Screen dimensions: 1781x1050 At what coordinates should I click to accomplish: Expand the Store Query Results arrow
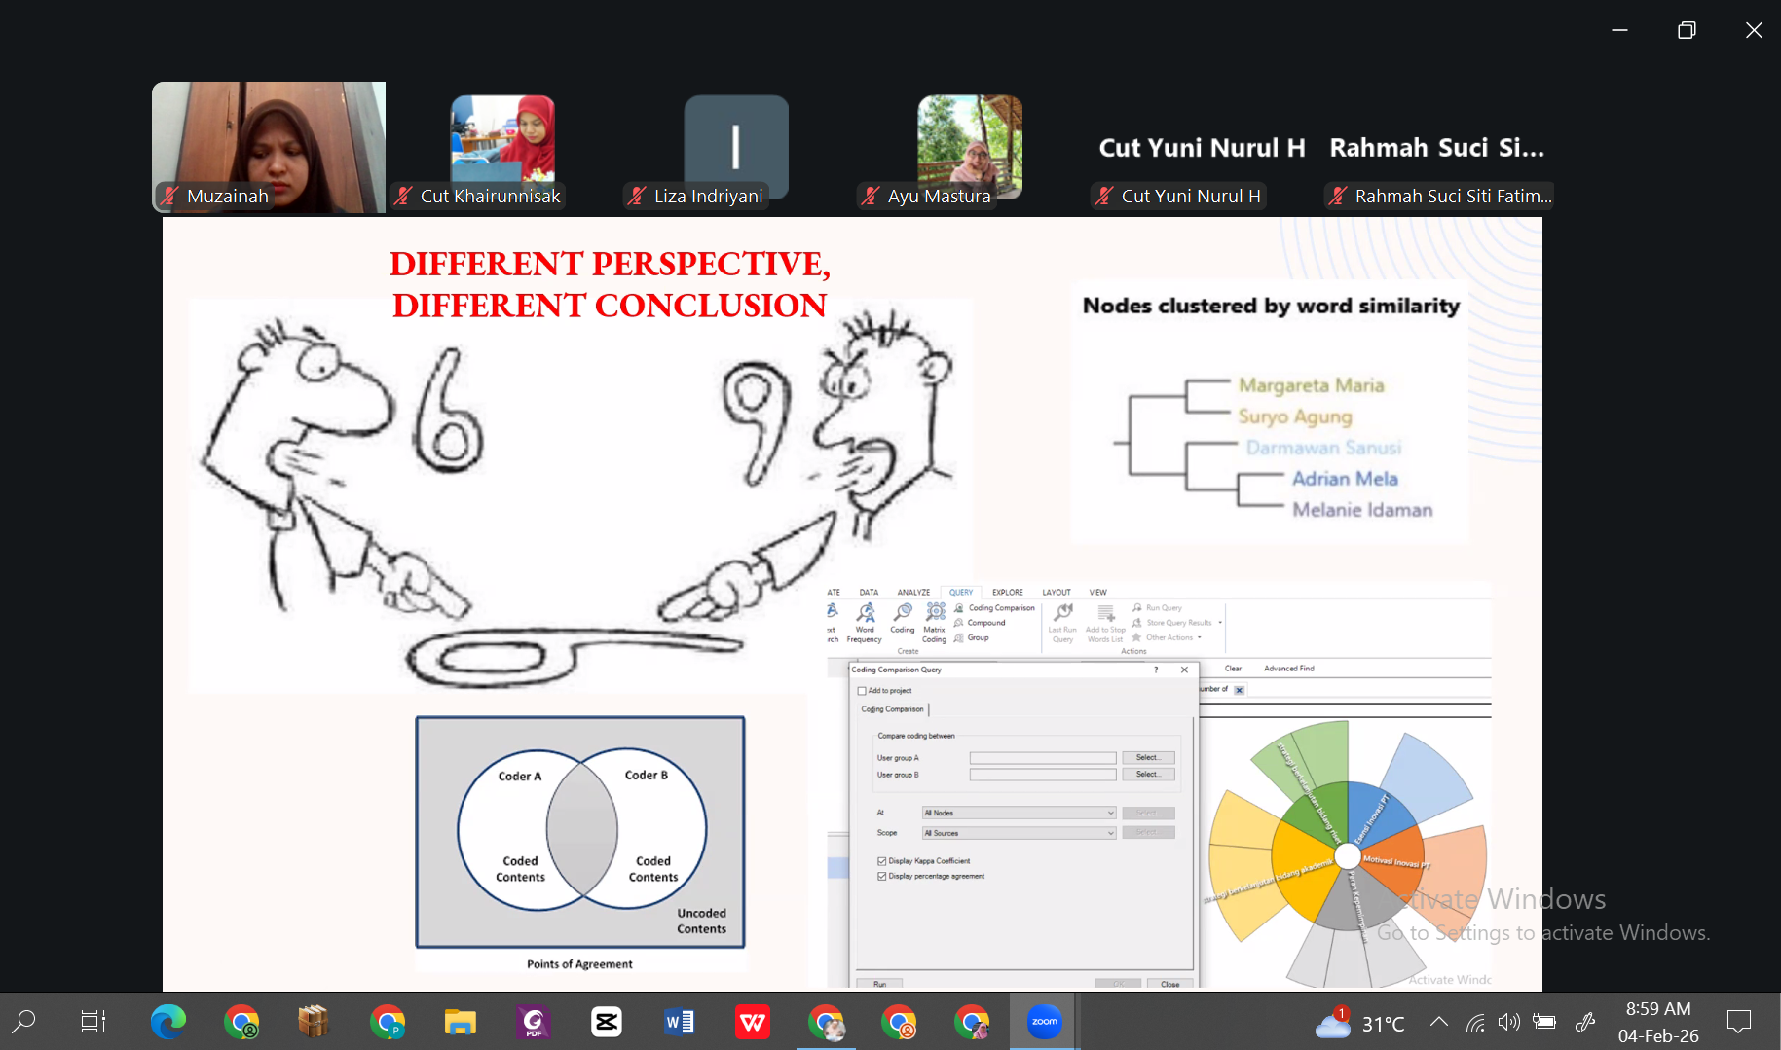[x=1220, y=623]
